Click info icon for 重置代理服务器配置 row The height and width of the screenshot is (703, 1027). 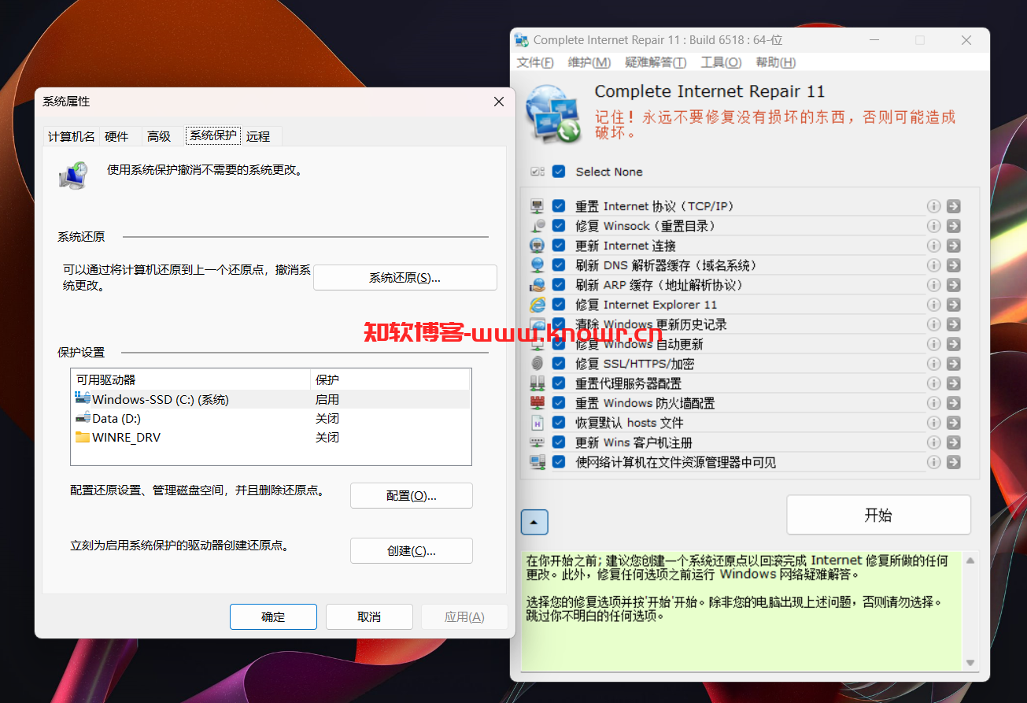934,383
